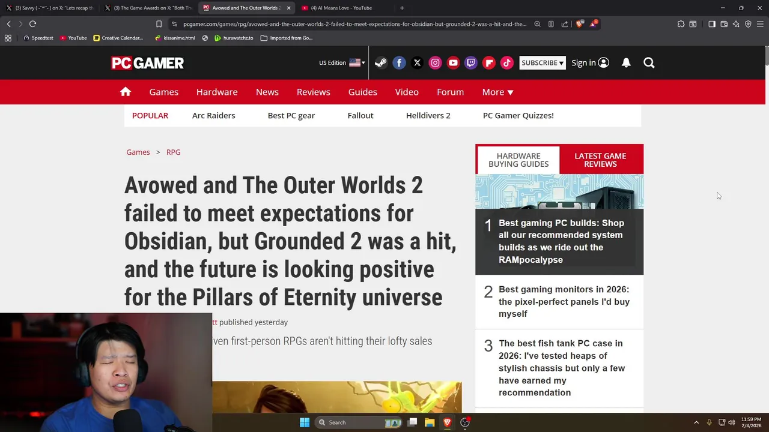769x432 pixels.
Task: Open the Games navigation item
Action: 163,92
